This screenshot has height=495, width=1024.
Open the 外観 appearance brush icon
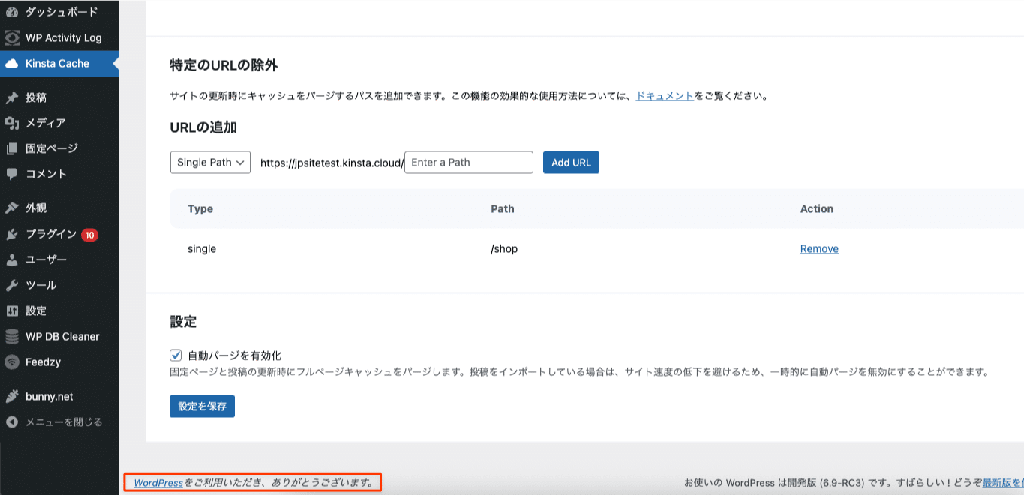click(14, 208)
